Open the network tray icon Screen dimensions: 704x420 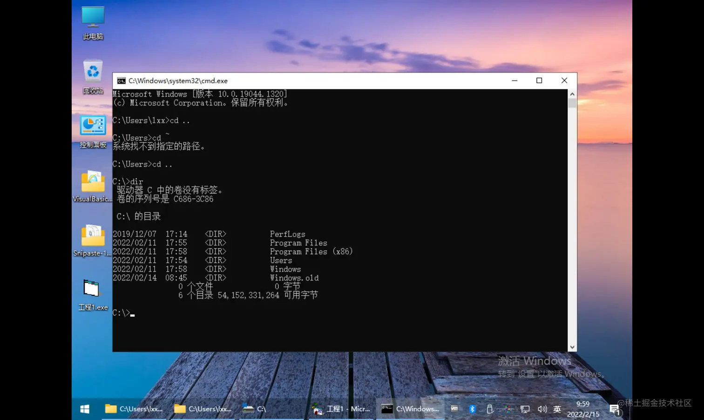(525, 409)
